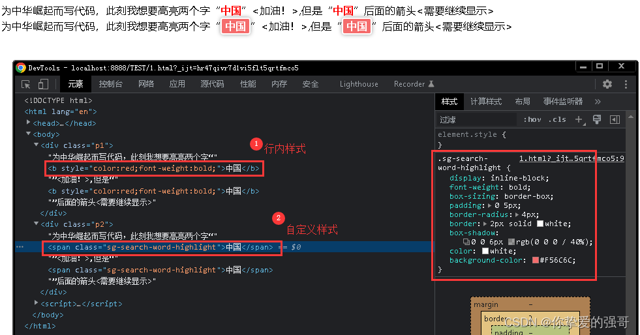Select the second b style color:red row
This screenshot has width=640, height=335.
pyautogui.click(x=153, y=191)
